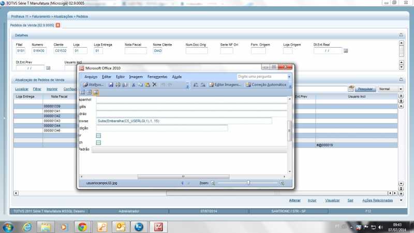This screenshot has width=414, height=233.
Task: Click zoom out magnifier icon
Action: [x=213, y=183]
